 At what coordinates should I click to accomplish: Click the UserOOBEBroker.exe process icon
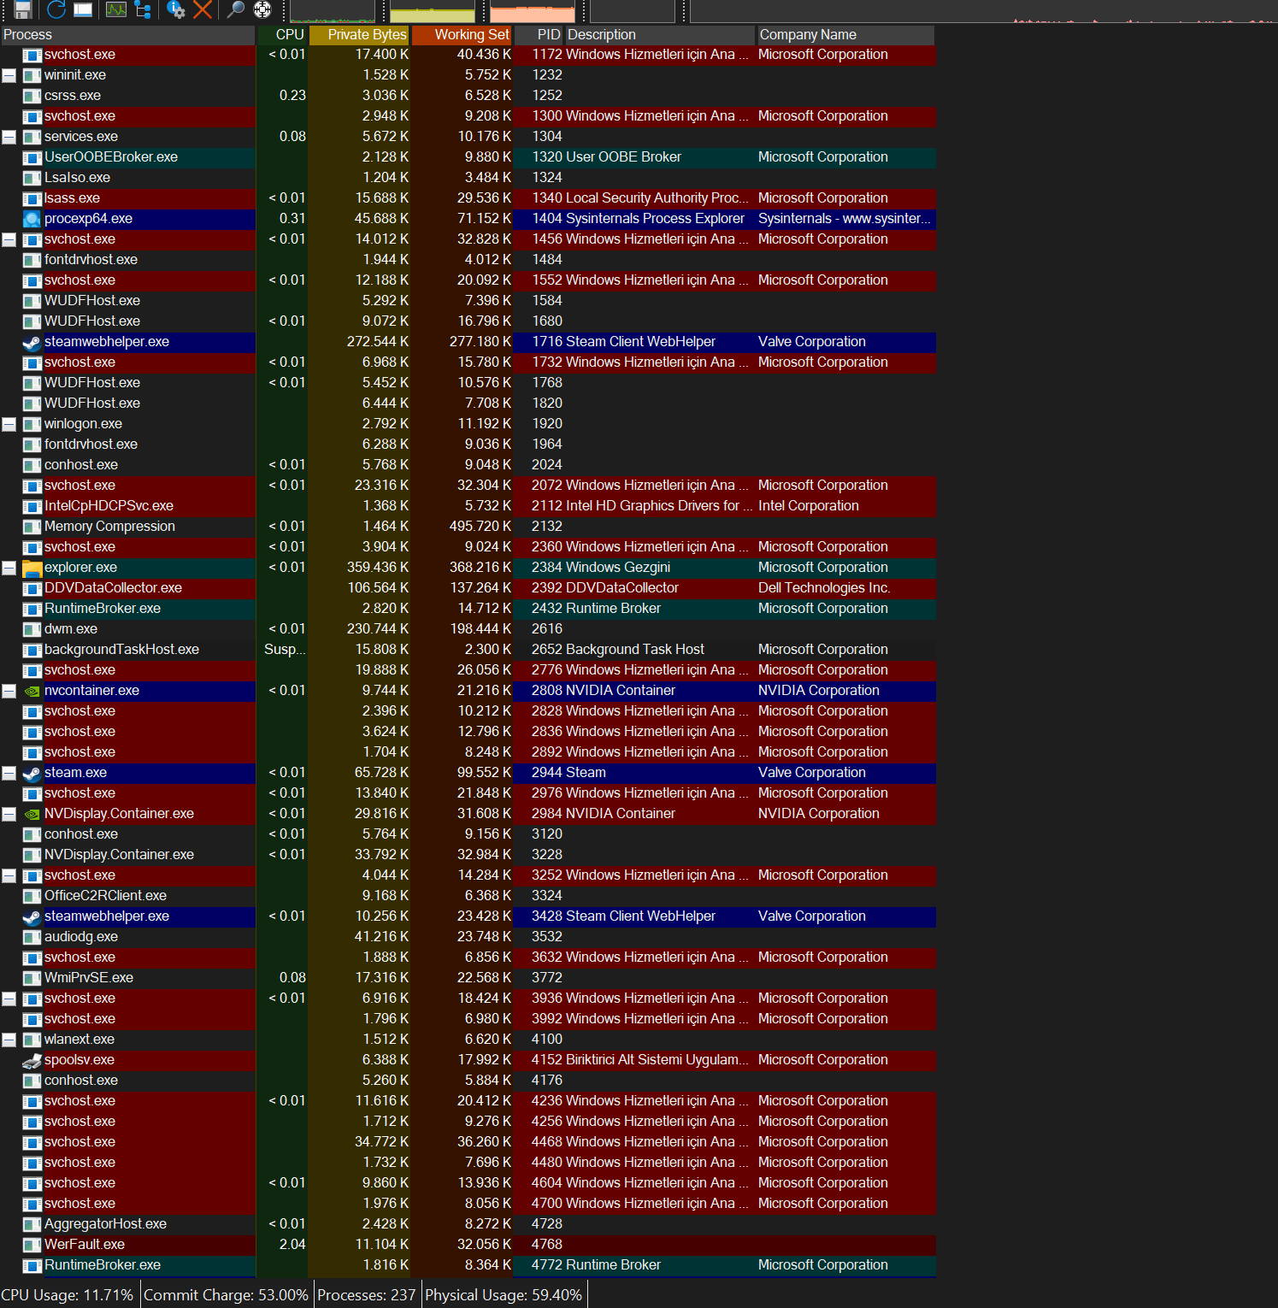click(32, 157)
